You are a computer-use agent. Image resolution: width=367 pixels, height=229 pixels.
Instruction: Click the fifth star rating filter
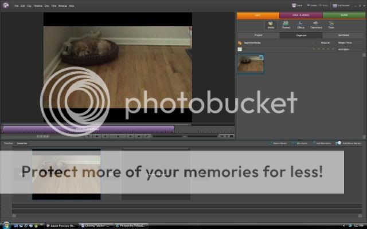(333, 49)
